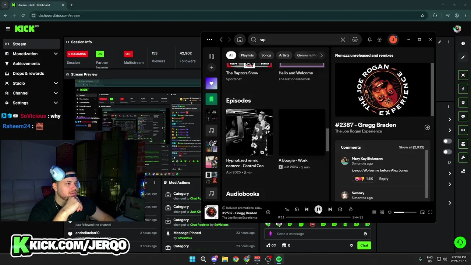Expand Studio in Kick sidebar
Screen dimensions: 471x265
tap(31, 83)
